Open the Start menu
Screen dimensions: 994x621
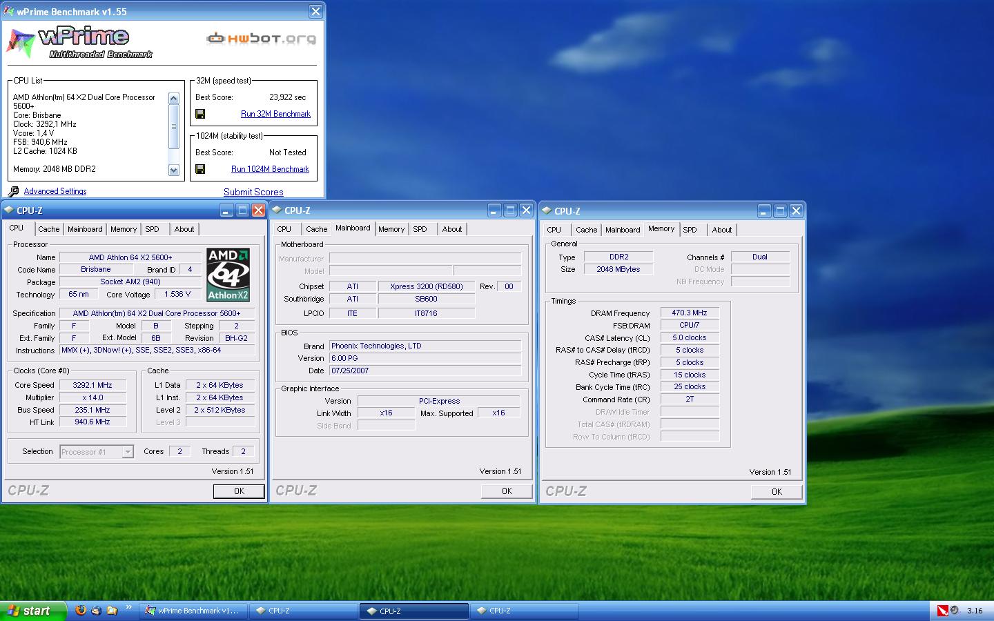(x=33, y=611)
